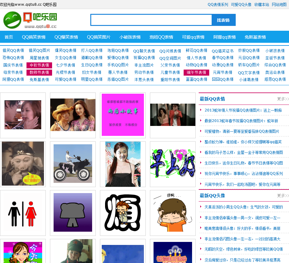Screen dimensions: 289x263
Task: Open the 鲜花QQ表情 category link
Action: (x=197, y=51)
